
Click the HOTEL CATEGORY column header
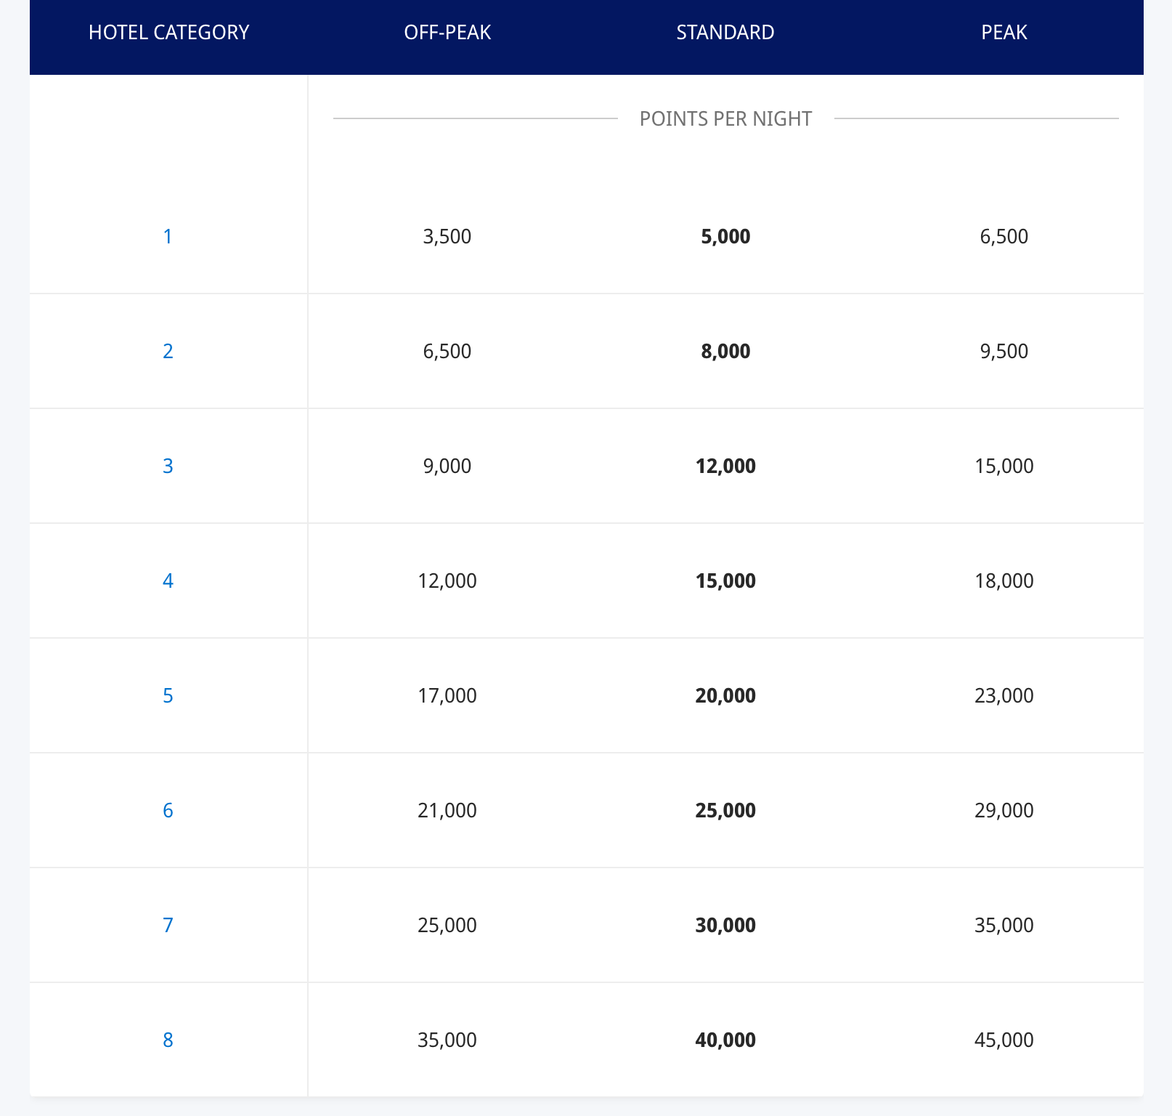click(x=168, y=33)
